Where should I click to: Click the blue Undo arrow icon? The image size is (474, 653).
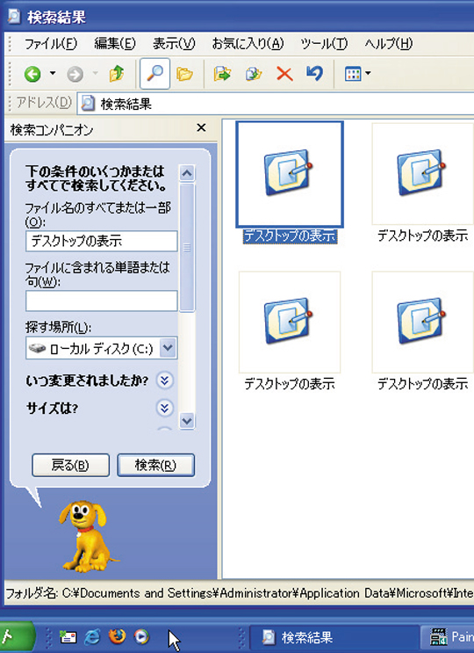pyautogui.click(x=315, y=74)
